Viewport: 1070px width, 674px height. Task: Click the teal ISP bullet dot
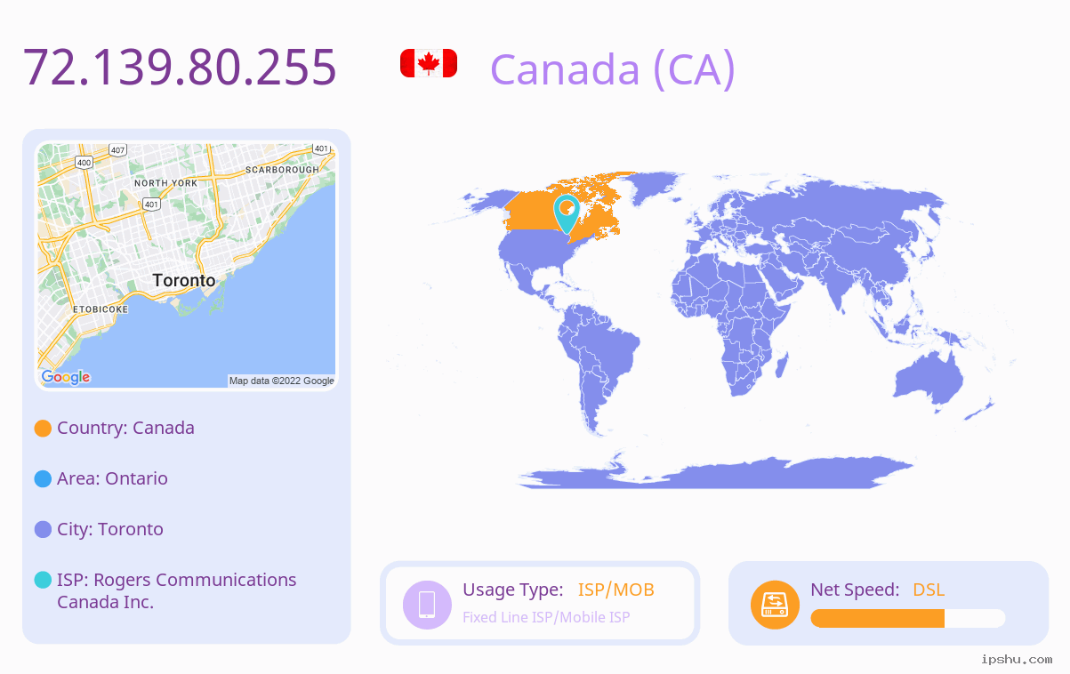pyautogui.click(x=43, y=580)
